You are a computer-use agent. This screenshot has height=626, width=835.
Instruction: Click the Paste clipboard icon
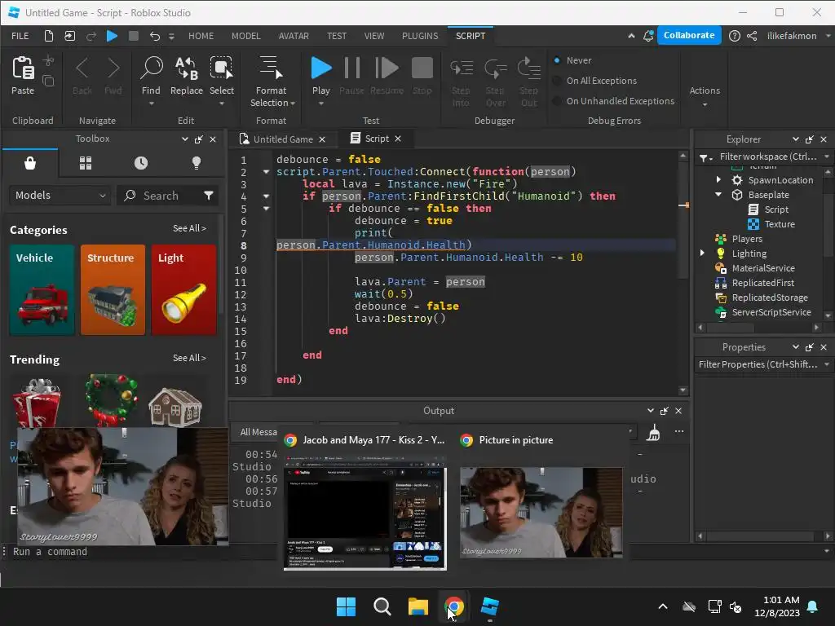tap(23, 68)
